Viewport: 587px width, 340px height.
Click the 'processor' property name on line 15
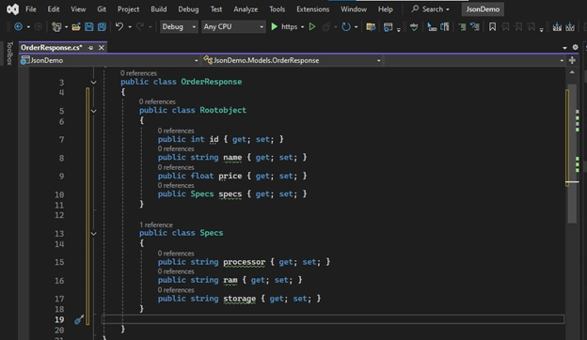click(x=244, y=262)
